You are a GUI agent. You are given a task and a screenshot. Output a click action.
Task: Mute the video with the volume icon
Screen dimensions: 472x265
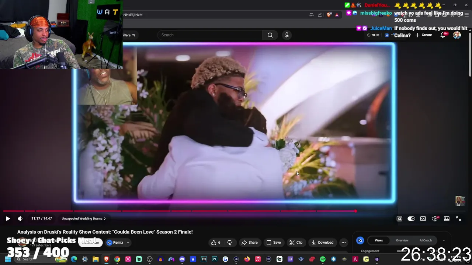20,219
